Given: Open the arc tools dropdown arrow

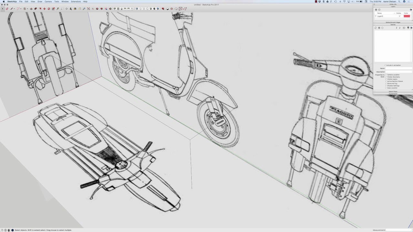Looking at the screenshot, I should coord(21,9).
